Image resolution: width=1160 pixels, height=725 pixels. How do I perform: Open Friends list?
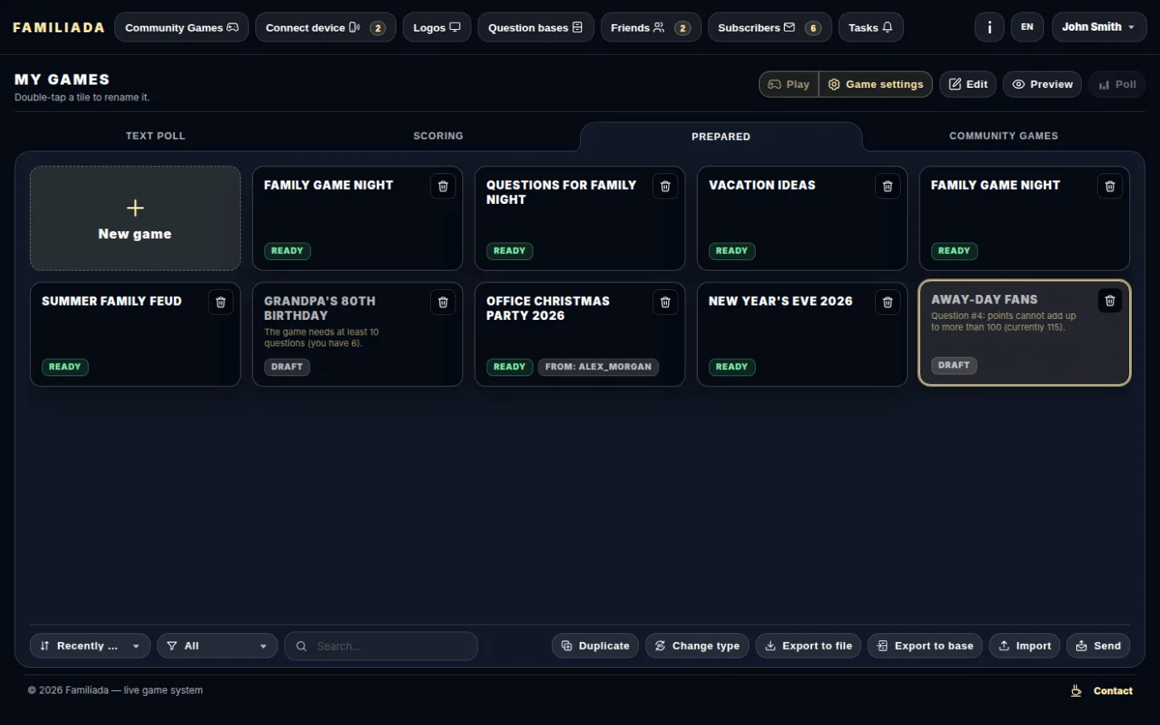point(650,27)
